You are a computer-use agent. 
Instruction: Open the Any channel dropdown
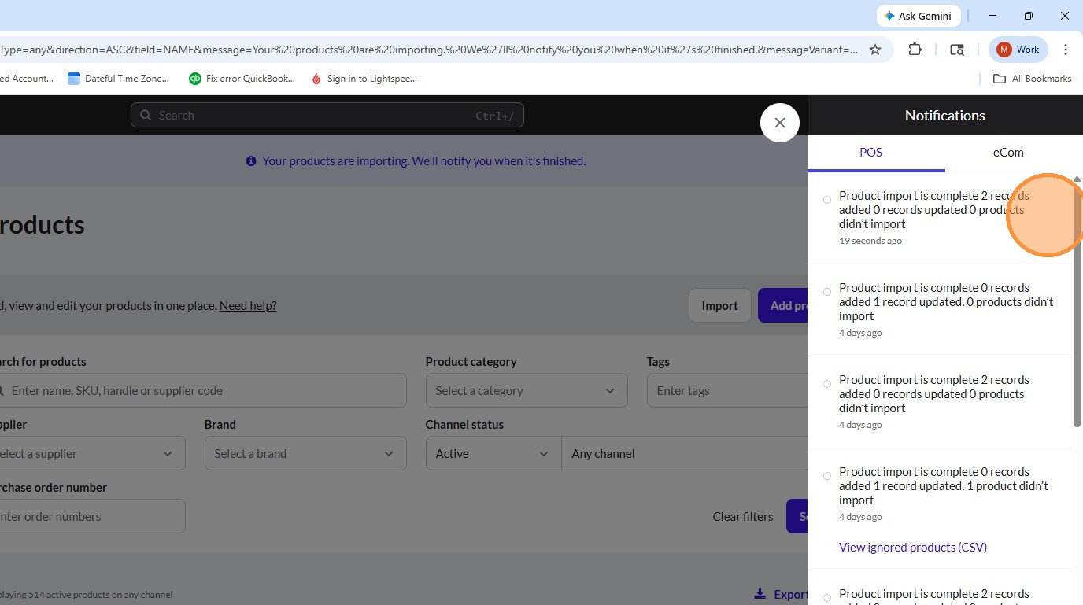click(684, 453)
